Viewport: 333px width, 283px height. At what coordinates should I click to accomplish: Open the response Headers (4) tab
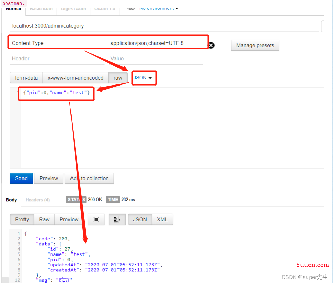tap(38, 200)
